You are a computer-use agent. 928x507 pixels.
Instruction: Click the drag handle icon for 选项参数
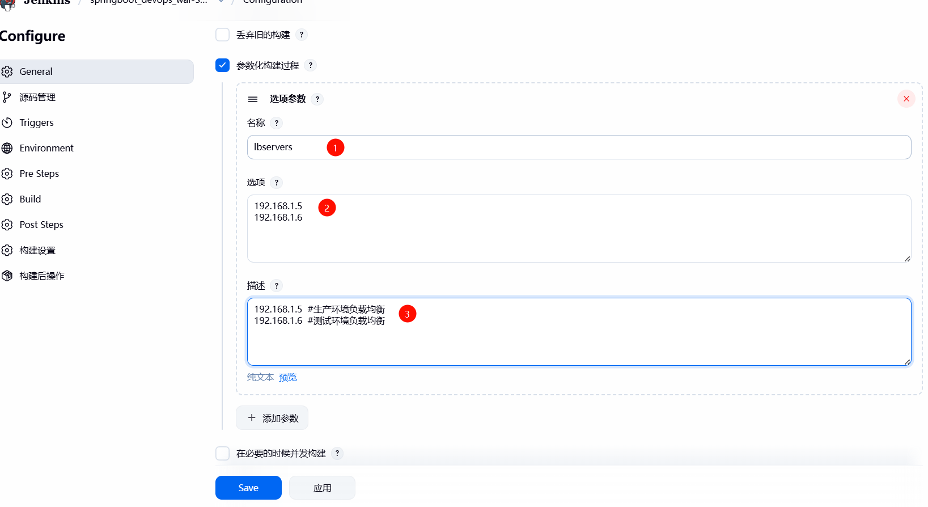click(253, 99)
